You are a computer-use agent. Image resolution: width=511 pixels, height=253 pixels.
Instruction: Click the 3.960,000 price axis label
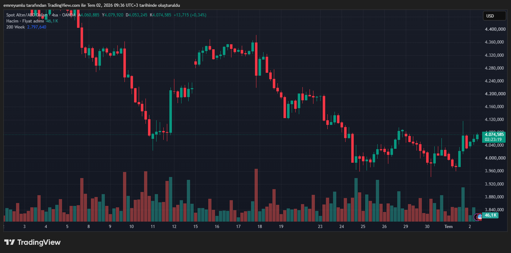[495, 171]
